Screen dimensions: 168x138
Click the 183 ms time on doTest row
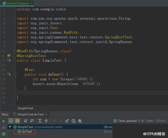108,132
